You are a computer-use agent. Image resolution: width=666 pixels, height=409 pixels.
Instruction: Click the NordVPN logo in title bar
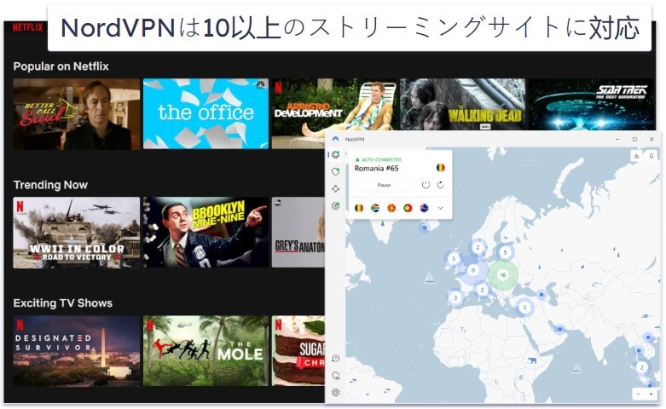coord(335,139)
